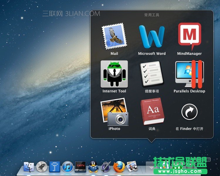
Task: Open Mail from the stack grid
Action: coord(114,37)
